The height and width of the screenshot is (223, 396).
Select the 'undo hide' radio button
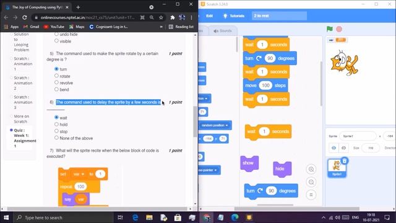coord(56,34)
